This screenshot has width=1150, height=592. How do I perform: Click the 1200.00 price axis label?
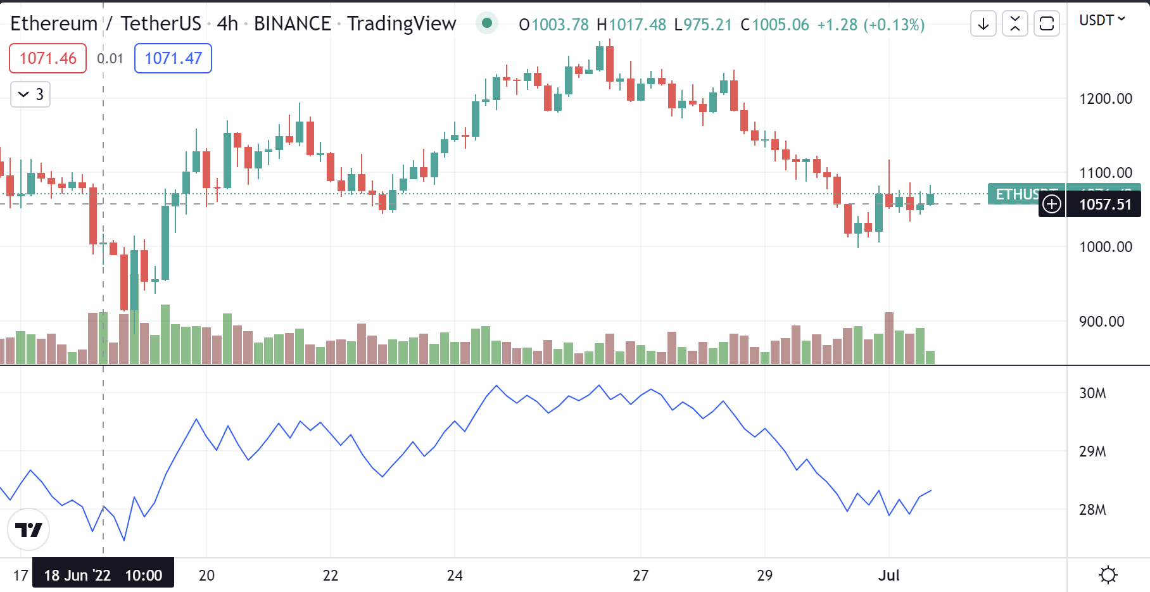(x=1106, y=99)
